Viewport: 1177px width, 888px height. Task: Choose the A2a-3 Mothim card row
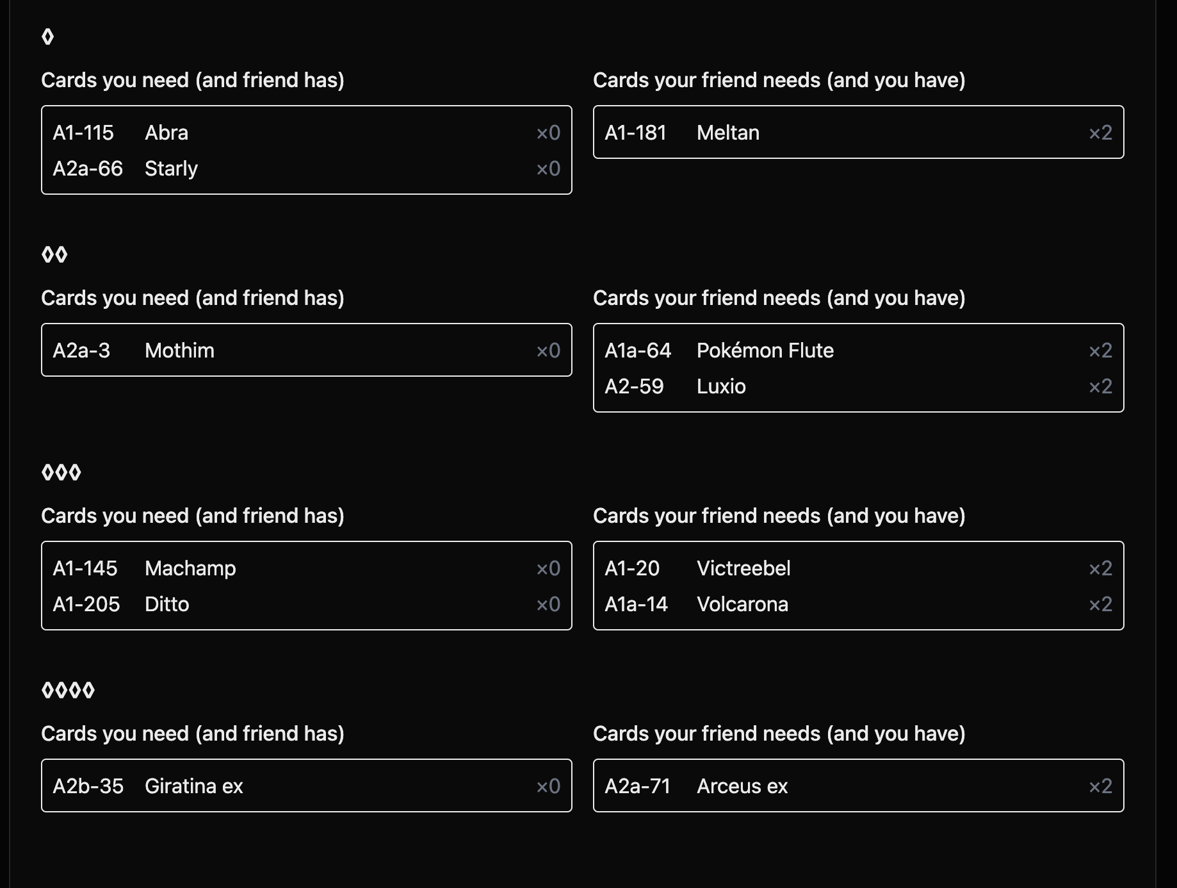[x=307, y=350]
